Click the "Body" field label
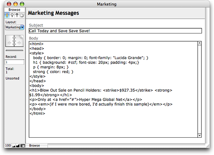The width and height of the screenshot is (214, 155). click(34, 38)
